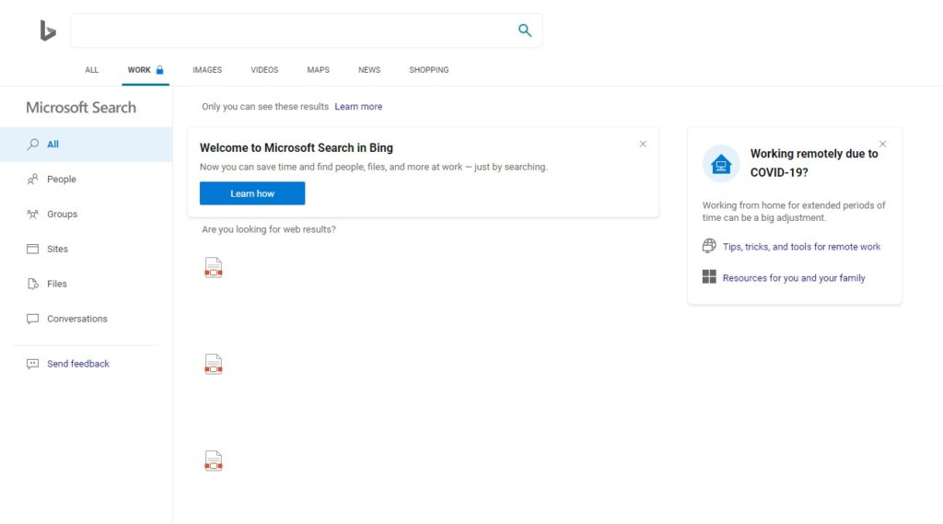Open Tips, tricks, and tools for remote work
This screenshot has width=943, height=524.
(801, 247)
